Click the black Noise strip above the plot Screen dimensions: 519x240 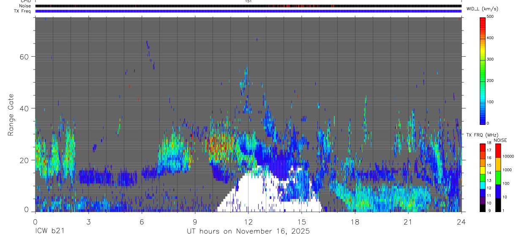coord(248,6)
